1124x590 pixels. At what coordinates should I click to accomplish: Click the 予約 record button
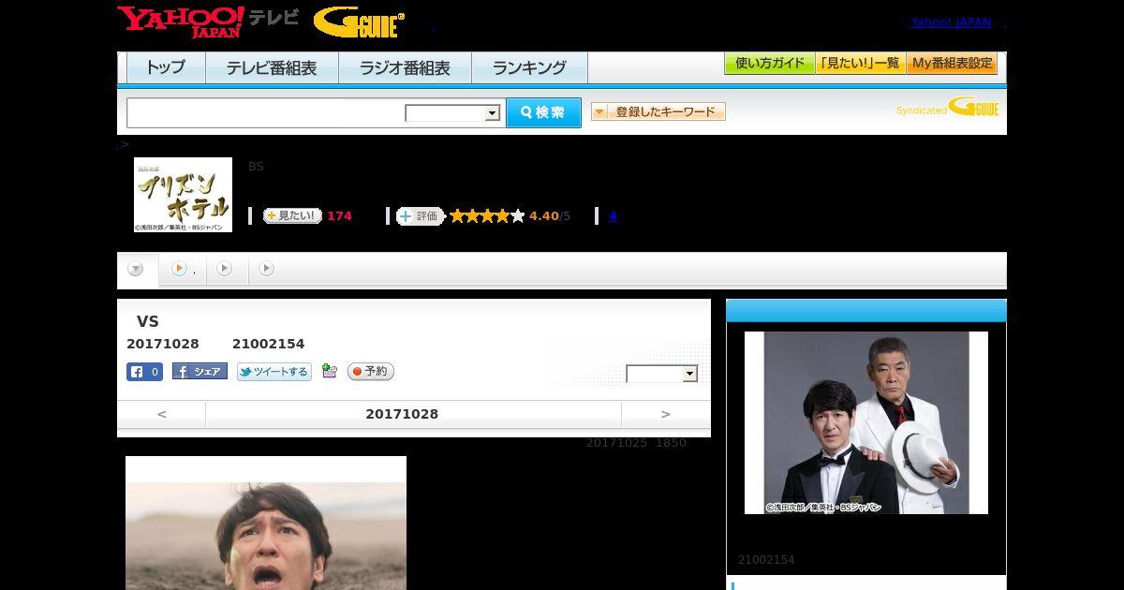[371, 372]
